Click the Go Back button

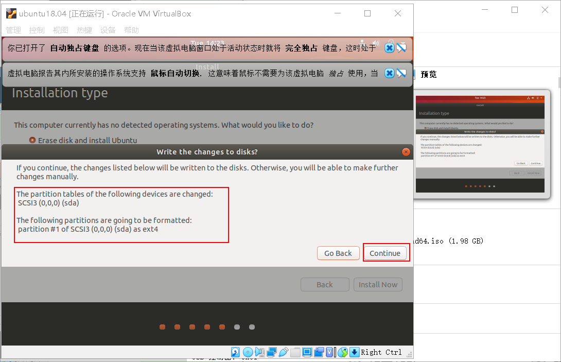click(x=338, y=253)
